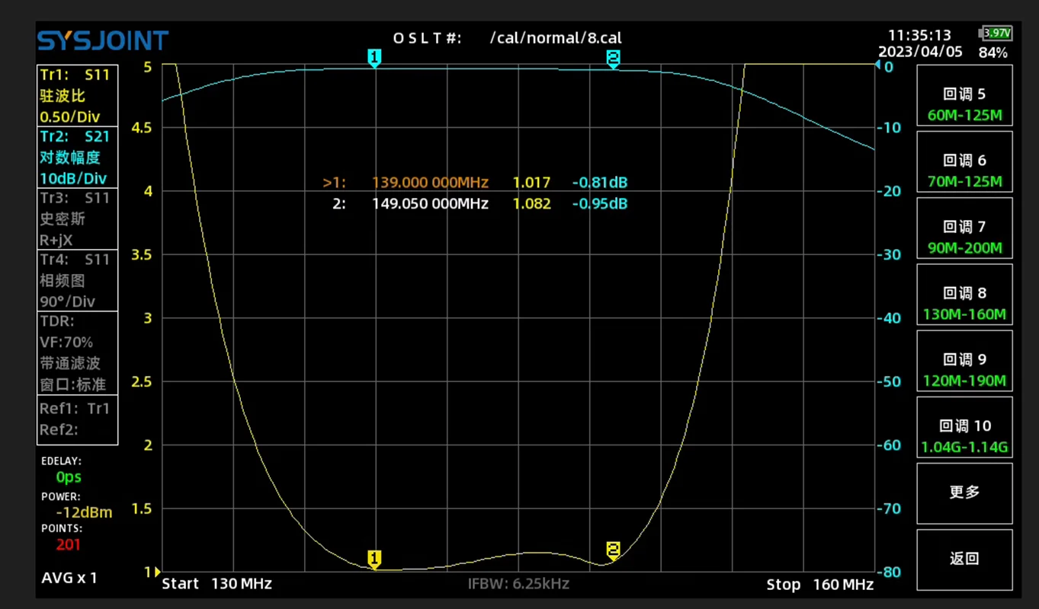This screenshot has height=609, width=1039.
Task: Open the Ref1 Ref2 reference settings
Action: (x=78, y=419)
